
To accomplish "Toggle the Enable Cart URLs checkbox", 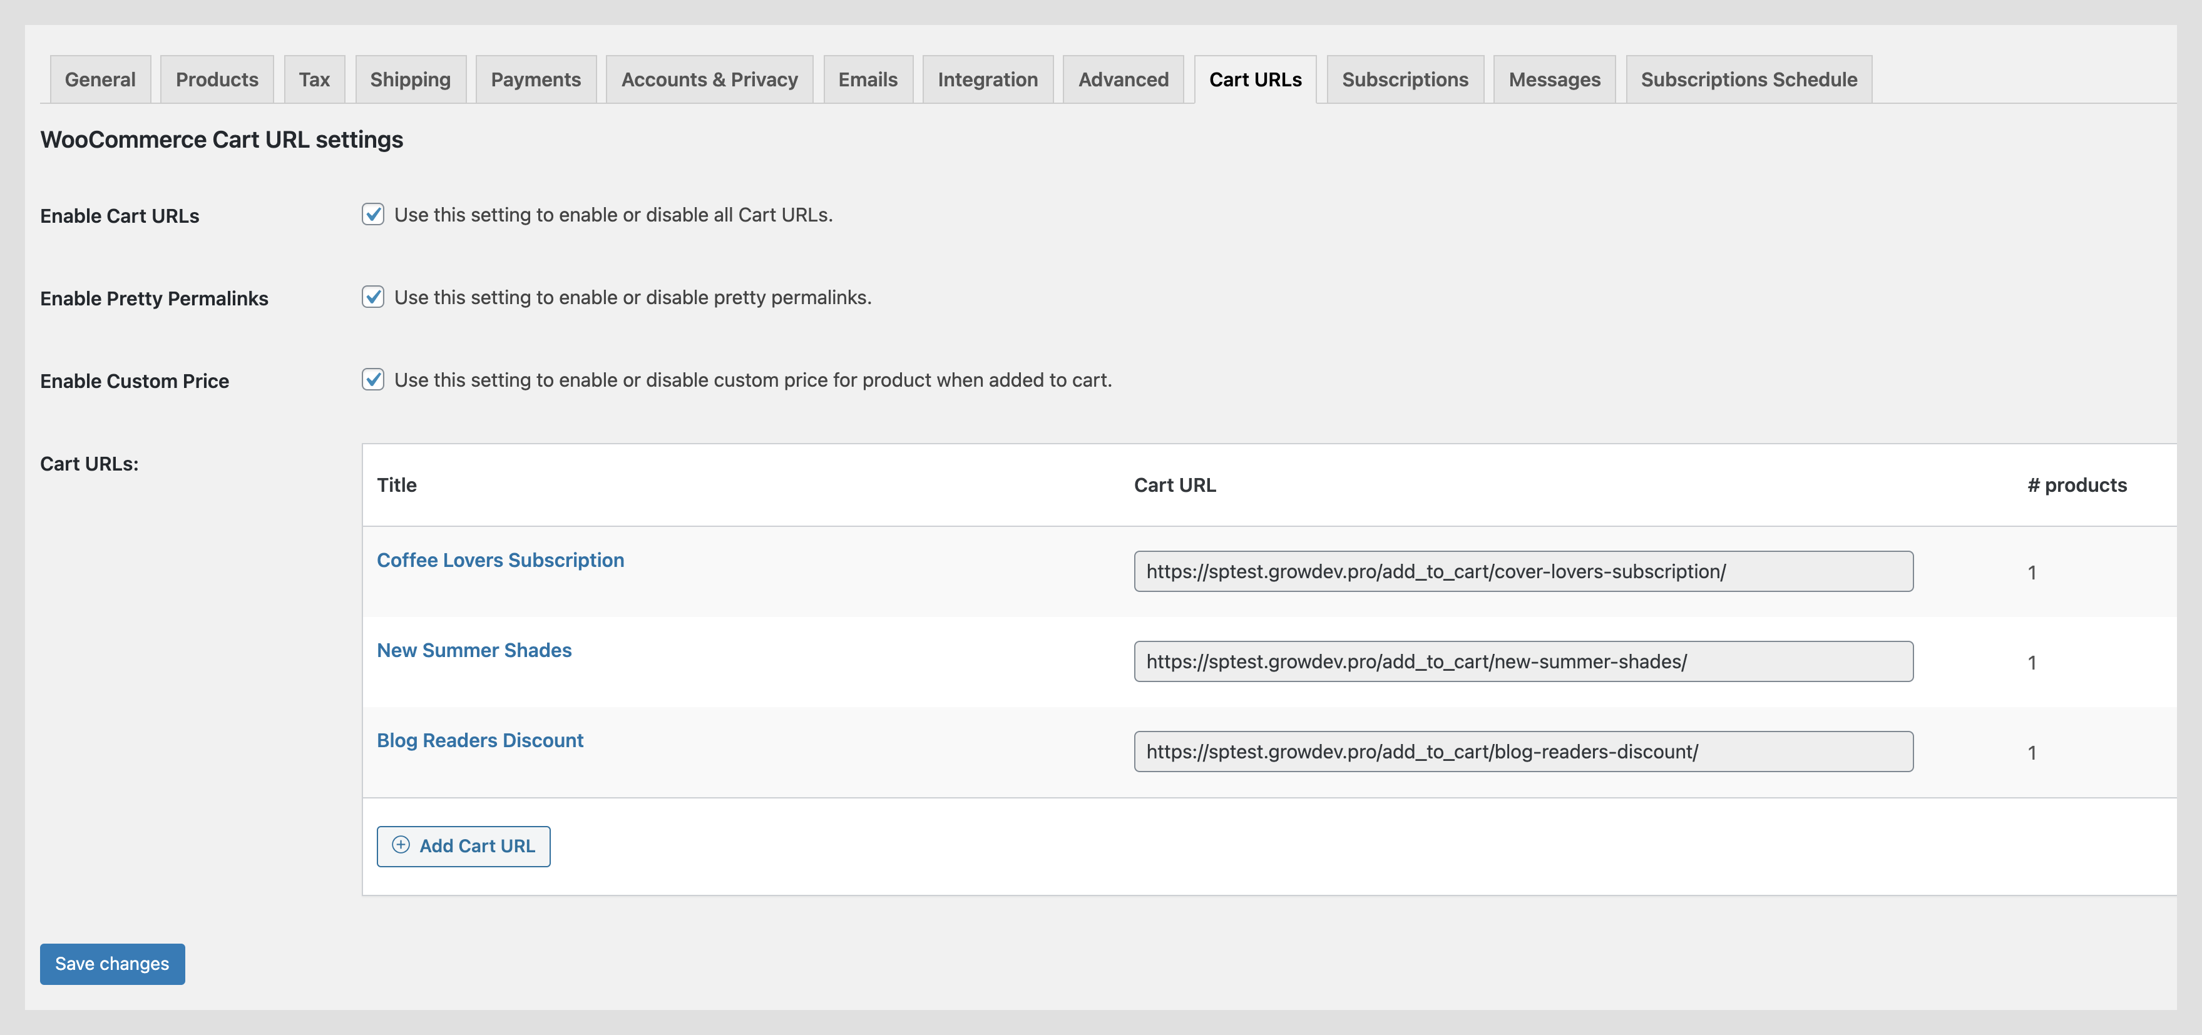I will click(x=372, y=213).
